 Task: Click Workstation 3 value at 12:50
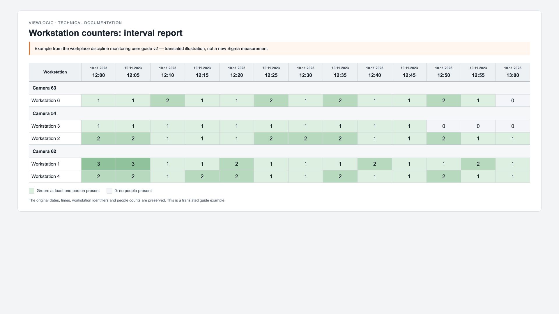coord(444,126)
